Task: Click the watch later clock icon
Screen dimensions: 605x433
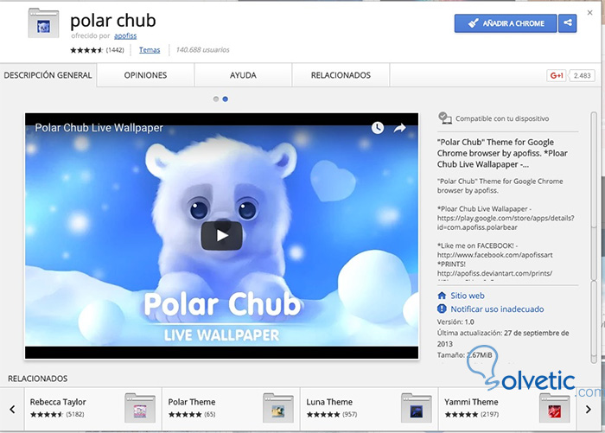Action: 378,128
